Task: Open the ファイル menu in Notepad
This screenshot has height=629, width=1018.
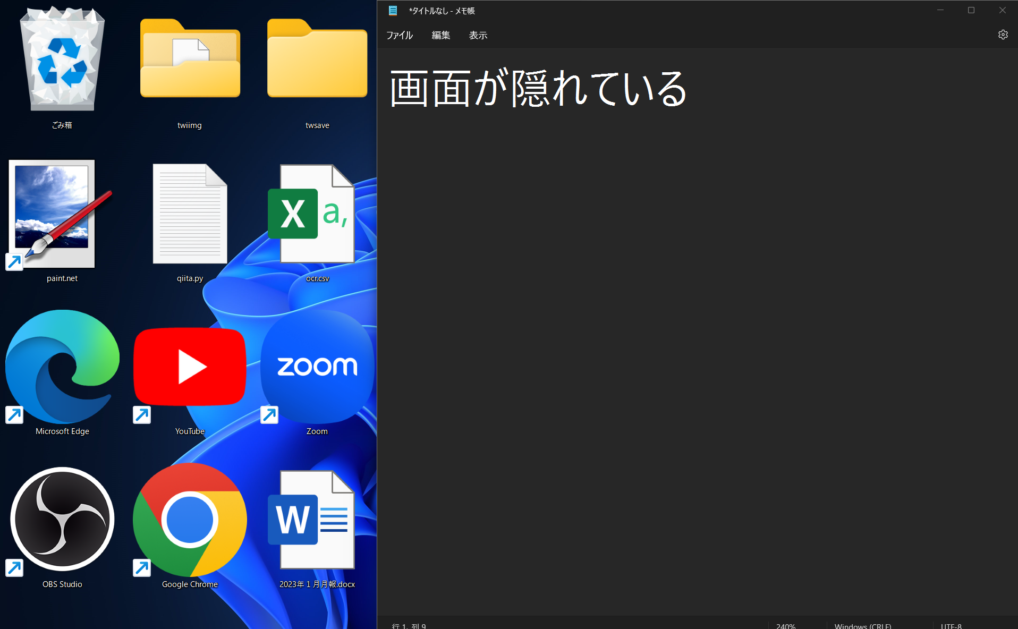Action: point(400,35)
